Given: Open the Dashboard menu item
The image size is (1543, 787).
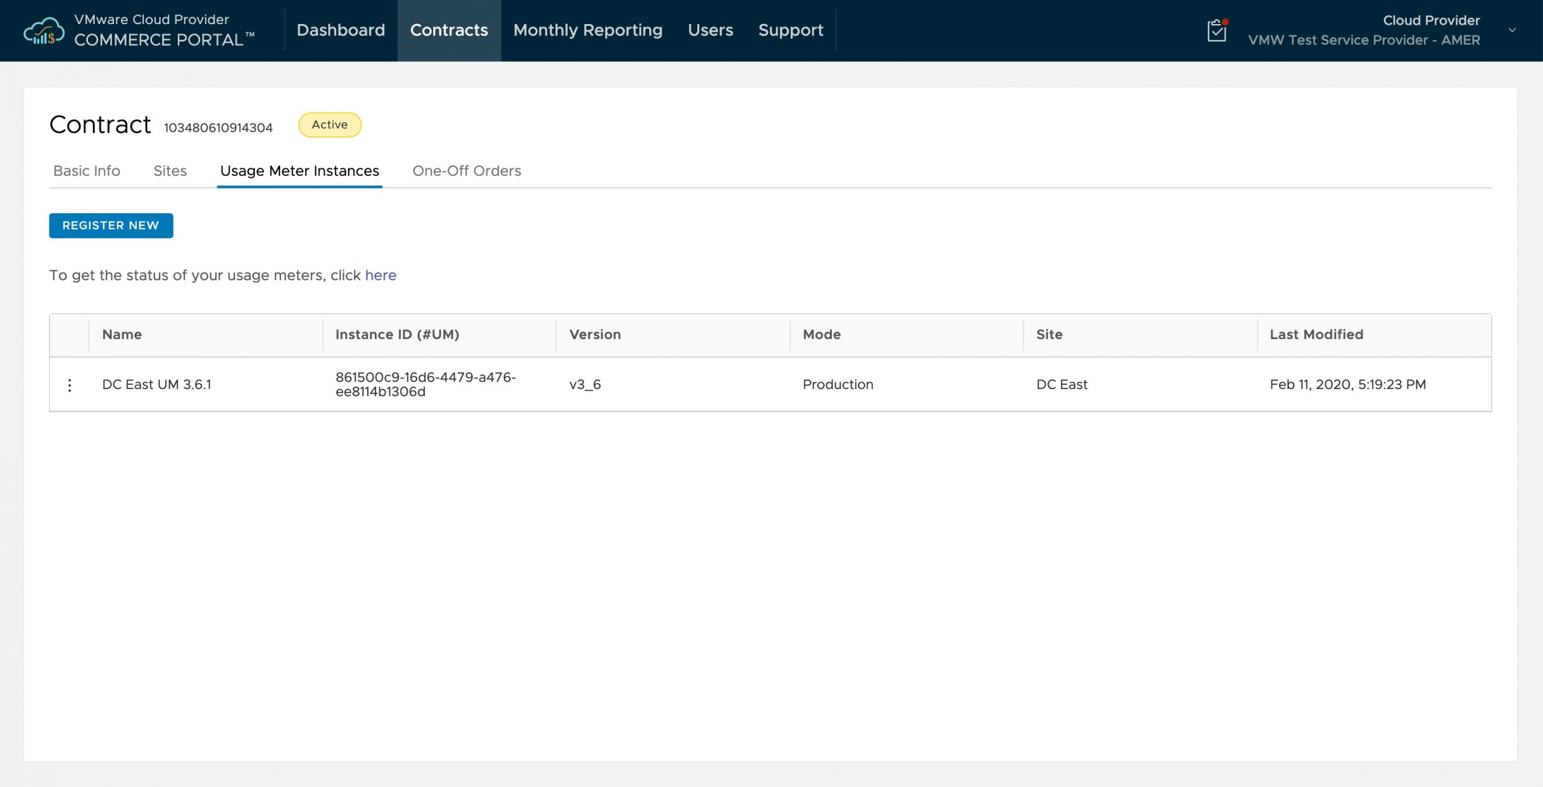Looking at the screenshot, I should [341, 30].
